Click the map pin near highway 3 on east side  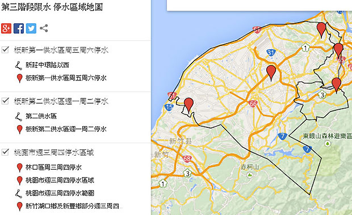336,85
